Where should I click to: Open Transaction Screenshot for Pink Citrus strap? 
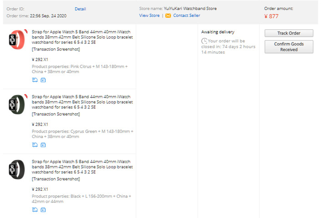(x=56, y=50)
